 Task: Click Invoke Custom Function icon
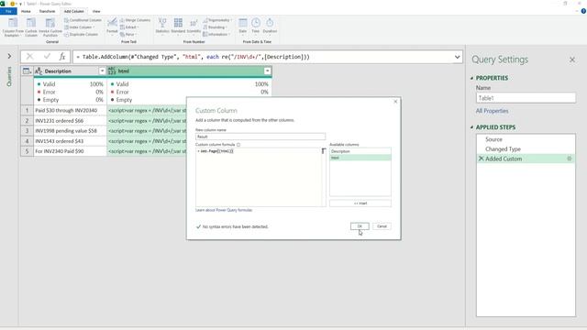[50, 23]
